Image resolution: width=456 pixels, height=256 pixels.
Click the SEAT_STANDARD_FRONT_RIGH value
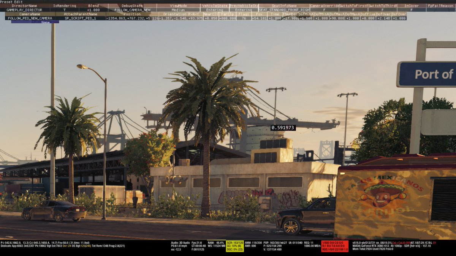[x=284, y=10]
